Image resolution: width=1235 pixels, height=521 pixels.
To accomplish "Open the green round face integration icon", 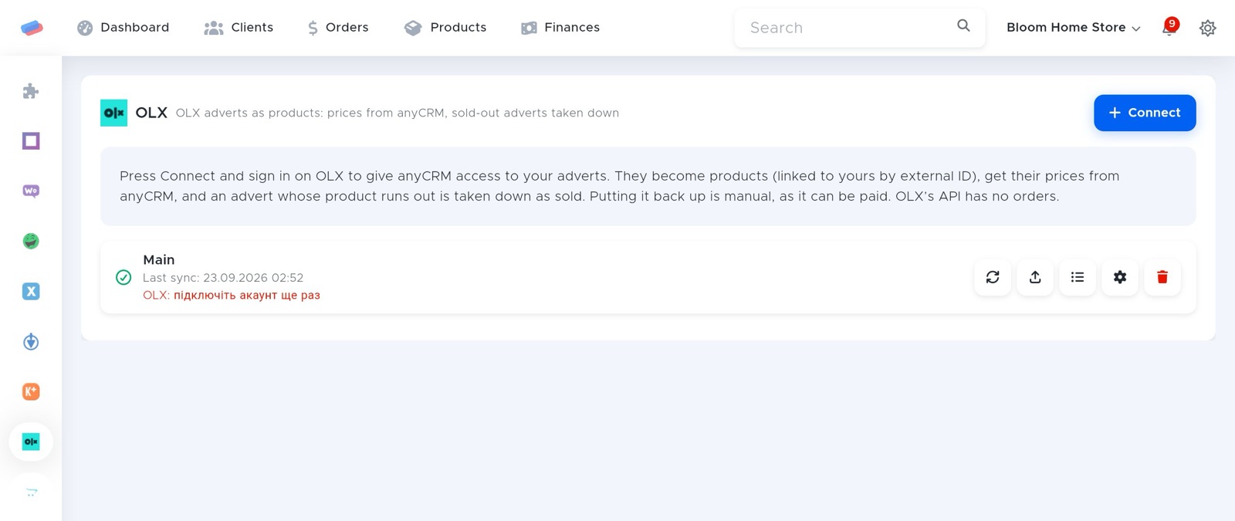I will (x=31, y=241).
